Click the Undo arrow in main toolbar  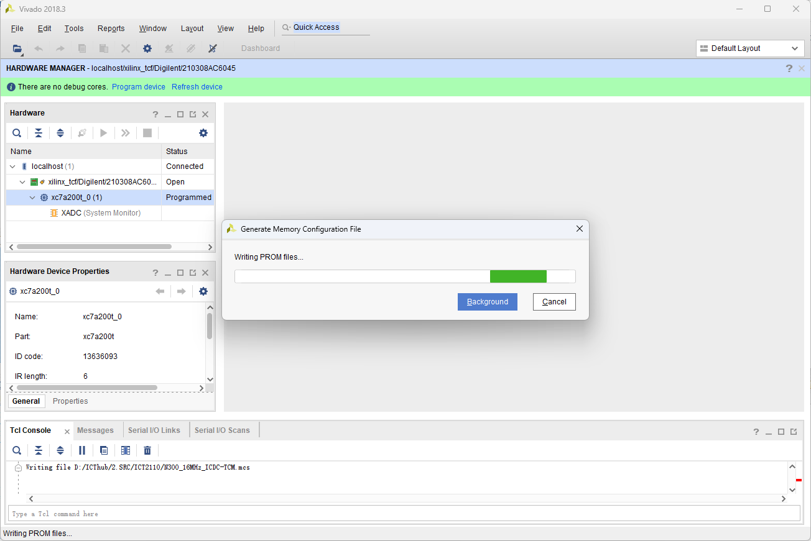39,48
